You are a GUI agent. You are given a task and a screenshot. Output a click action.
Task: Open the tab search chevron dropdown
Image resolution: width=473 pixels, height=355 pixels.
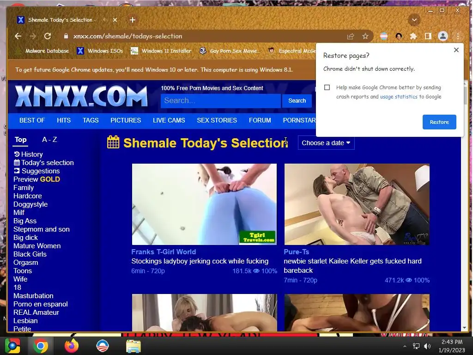pos(414,20)
